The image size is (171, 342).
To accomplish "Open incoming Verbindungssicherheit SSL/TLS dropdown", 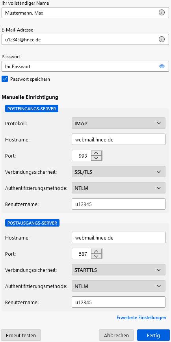I will [119, 172].
